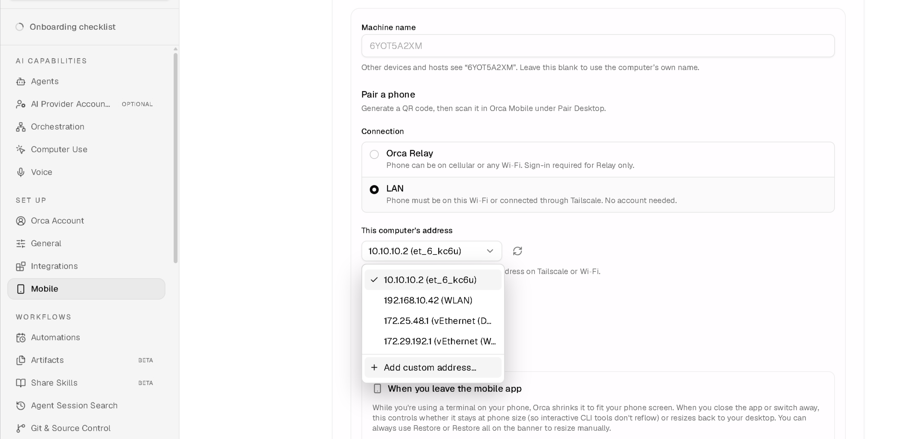The image size is (919, 439).
Task: Click the Voice microphone icon
Action: click(21, 172)
